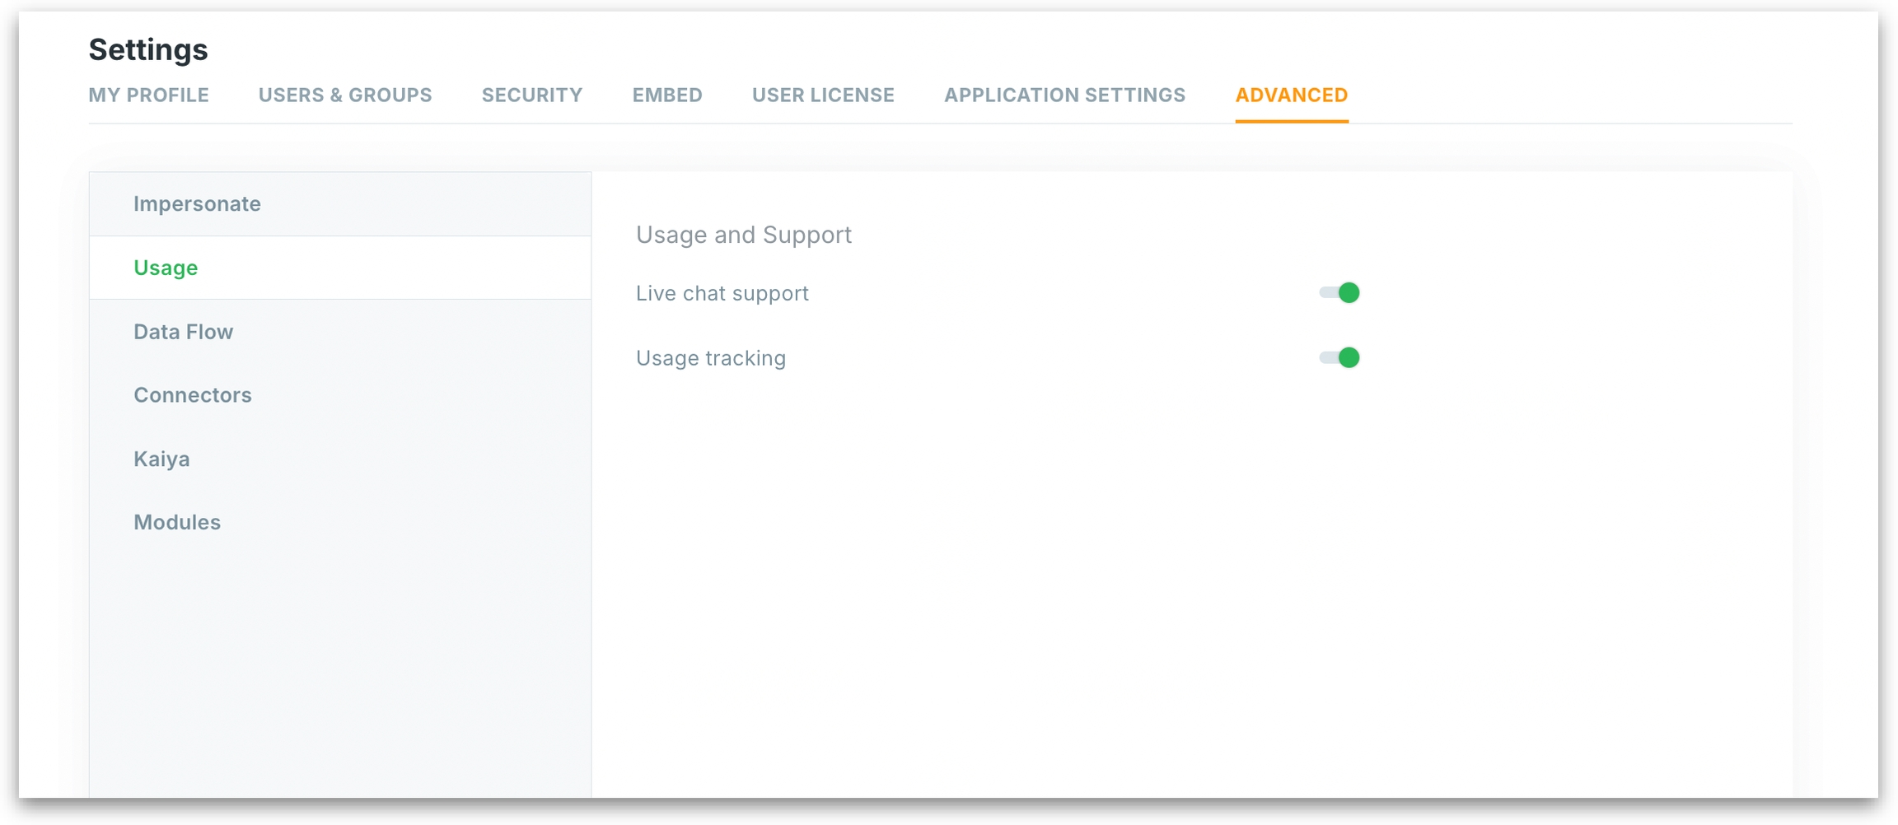Open the User License tab
1898x825 pixels.
822,96
